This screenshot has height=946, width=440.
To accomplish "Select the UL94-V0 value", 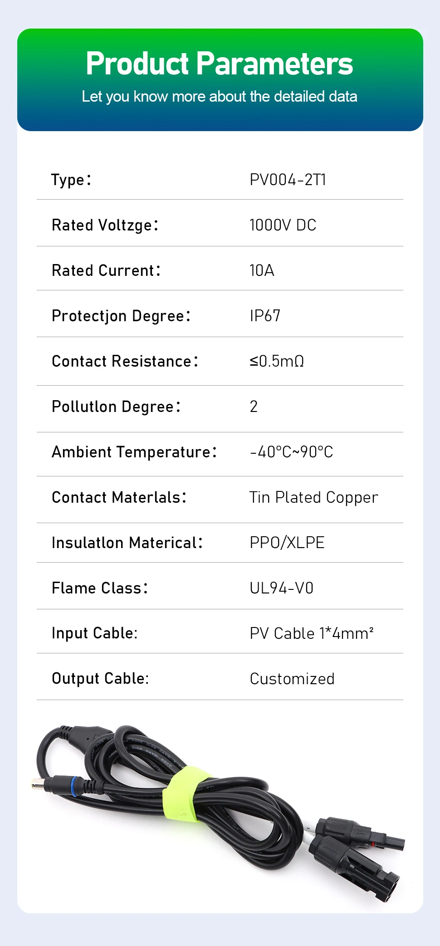I will [x=281, y=588].
